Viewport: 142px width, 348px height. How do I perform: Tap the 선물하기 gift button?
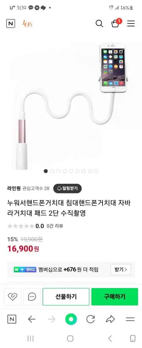click(x=66, y=297)
